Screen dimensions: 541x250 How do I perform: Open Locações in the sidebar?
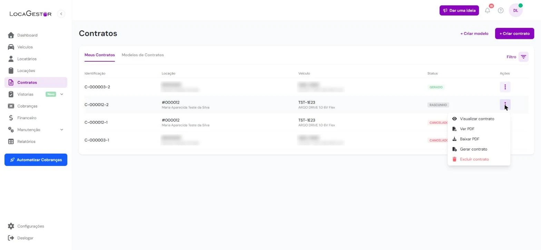36,71
